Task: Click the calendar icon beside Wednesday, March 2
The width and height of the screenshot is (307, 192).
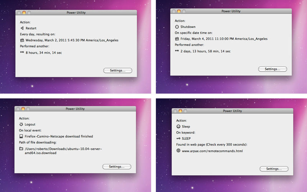Action: [x=22, y=40]
